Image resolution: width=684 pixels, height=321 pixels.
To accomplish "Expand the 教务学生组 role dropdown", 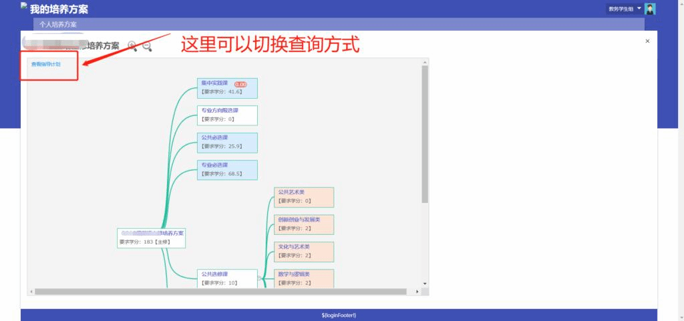I will click(x=625, y=9).
